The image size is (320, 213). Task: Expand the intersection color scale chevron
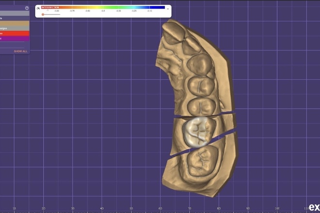click(x=168, y=9)
